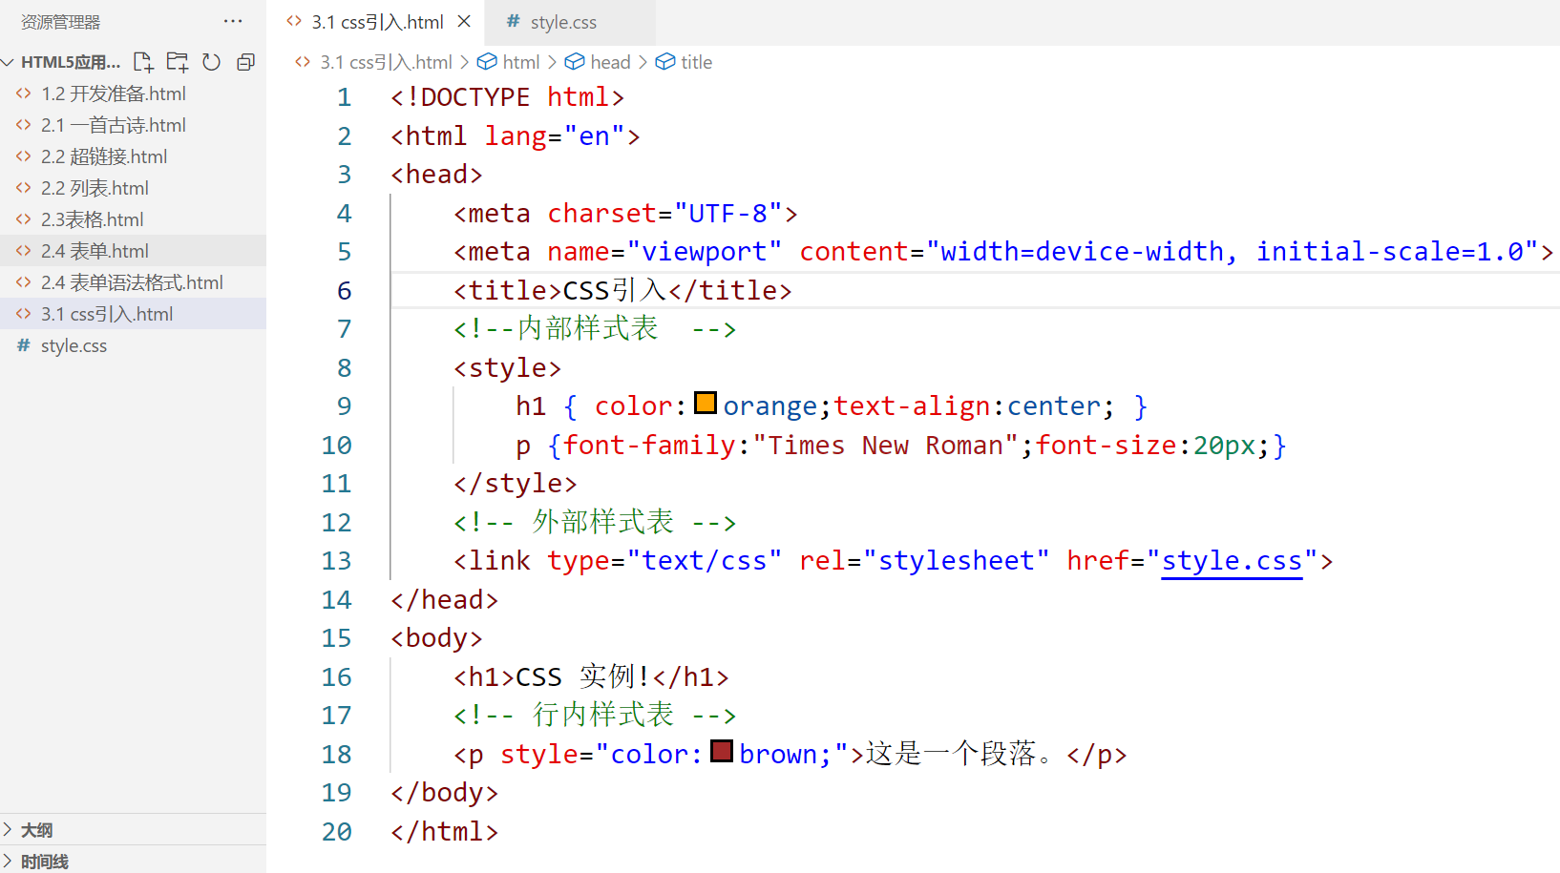This screenshot has width=1560, height=873.
Task: Click the head breadcrumb item
Action: (610, 62)
